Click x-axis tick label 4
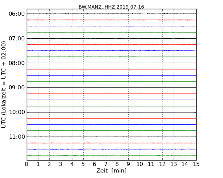The image size is (223, 178). tap(72, 164)
